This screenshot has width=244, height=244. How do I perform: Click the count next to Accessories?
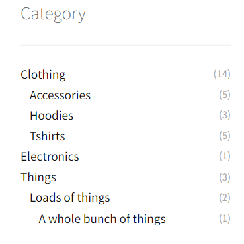[225, 95]
